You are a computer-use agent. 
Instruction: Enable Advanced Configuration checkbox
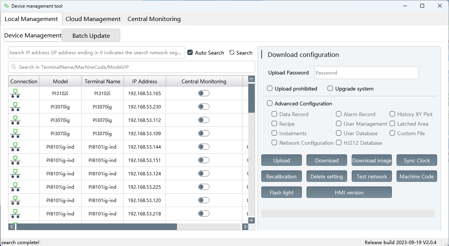(270, 103)
